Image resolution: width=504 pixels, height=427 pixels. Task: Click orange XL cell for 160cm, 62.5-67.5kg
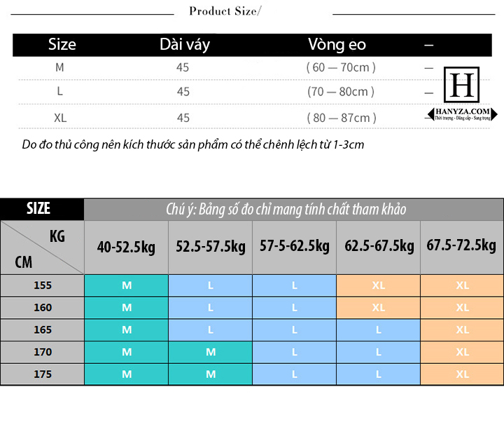[x=378, y=308]
